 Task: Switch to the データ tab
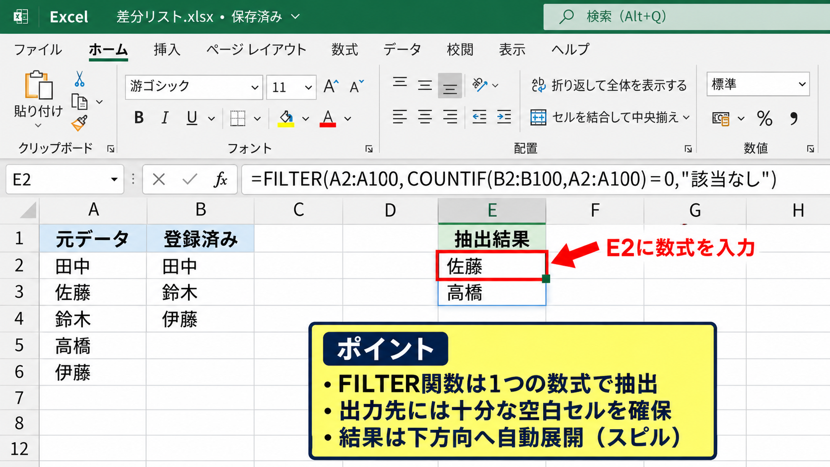pos(402,50)
